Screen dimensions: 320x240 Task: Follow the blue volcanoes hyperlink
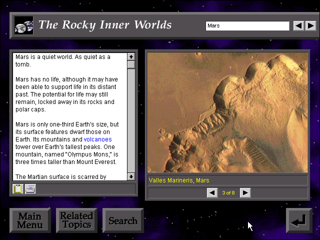click(x=98, y=139)
